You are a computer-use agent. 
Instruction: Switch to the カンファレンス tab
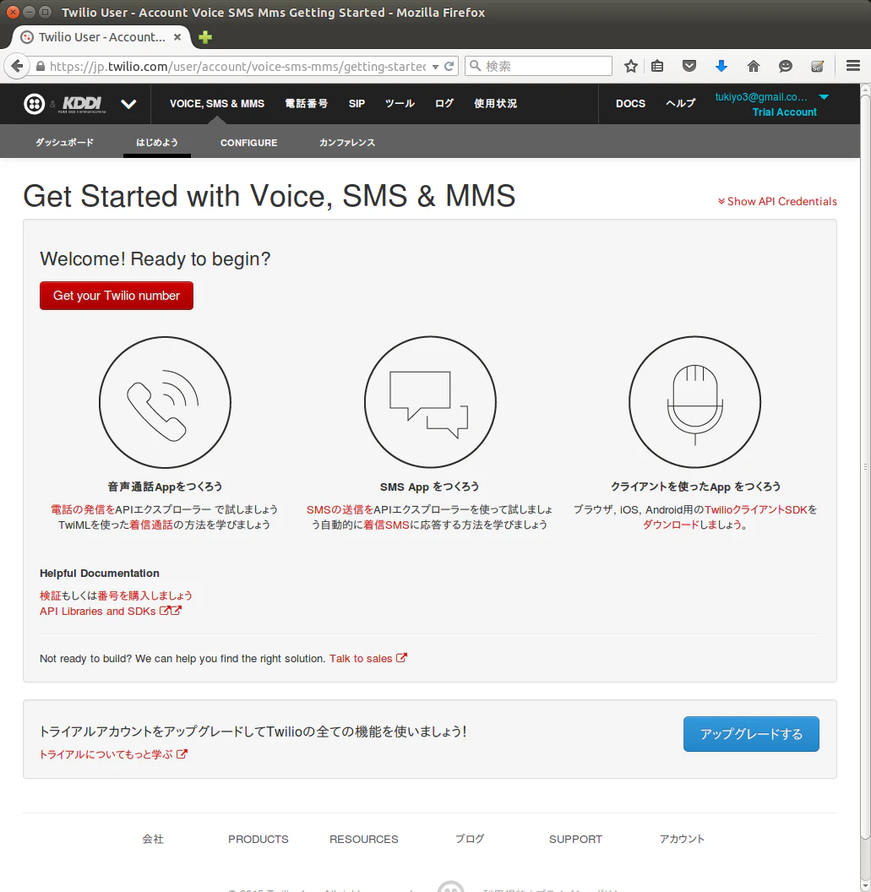click(x=347, y=142)
